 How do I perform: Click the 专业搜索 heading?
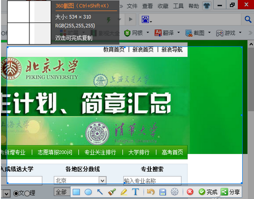[152, 169]
